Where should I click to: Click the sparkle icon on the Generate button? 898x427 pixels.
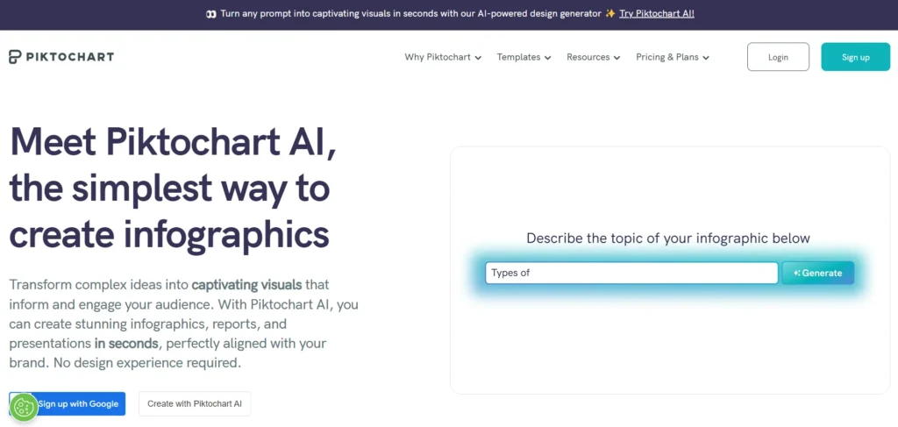click(x=796, y=273)
